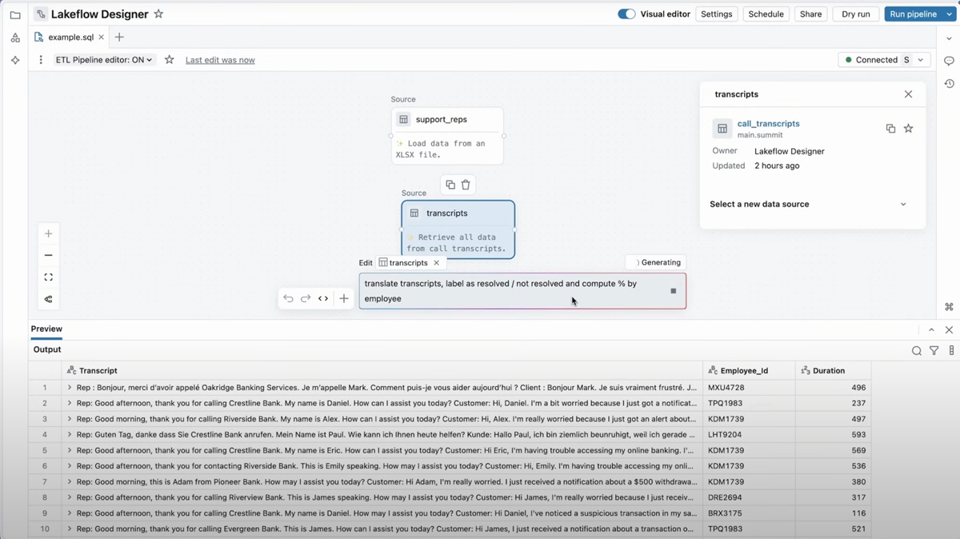Click the duplicate icon above transcripts node
The image size is (960, 539).
(450, 185)
